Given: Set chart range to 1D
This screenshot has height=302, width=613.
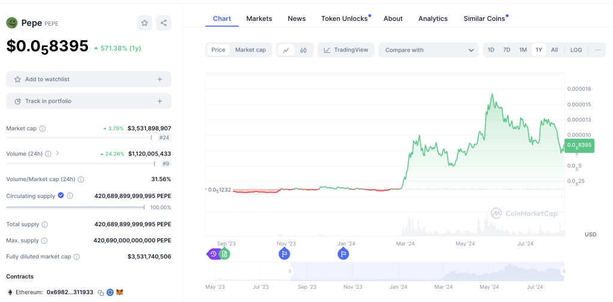Looking at the screenshot, I should pyautogui.click(x=491, y=50).
